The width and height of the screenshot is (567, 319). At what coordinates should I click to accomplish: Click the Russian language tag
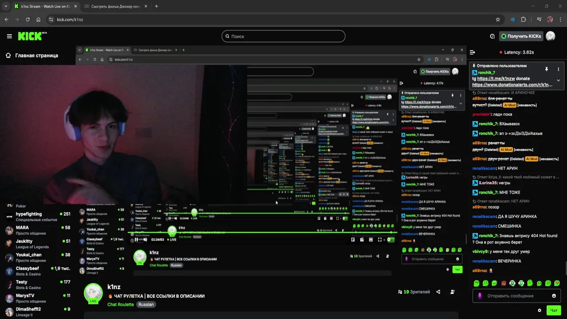(146, 304)
